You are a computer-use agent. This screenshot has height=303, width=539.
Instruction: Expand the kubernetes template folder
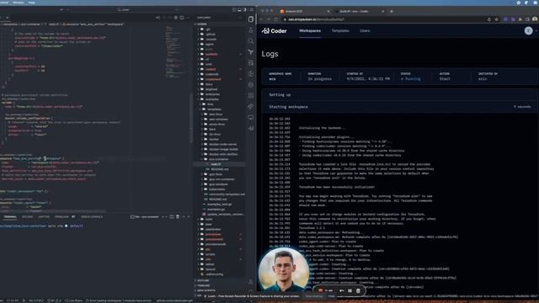tap(217, 189)
